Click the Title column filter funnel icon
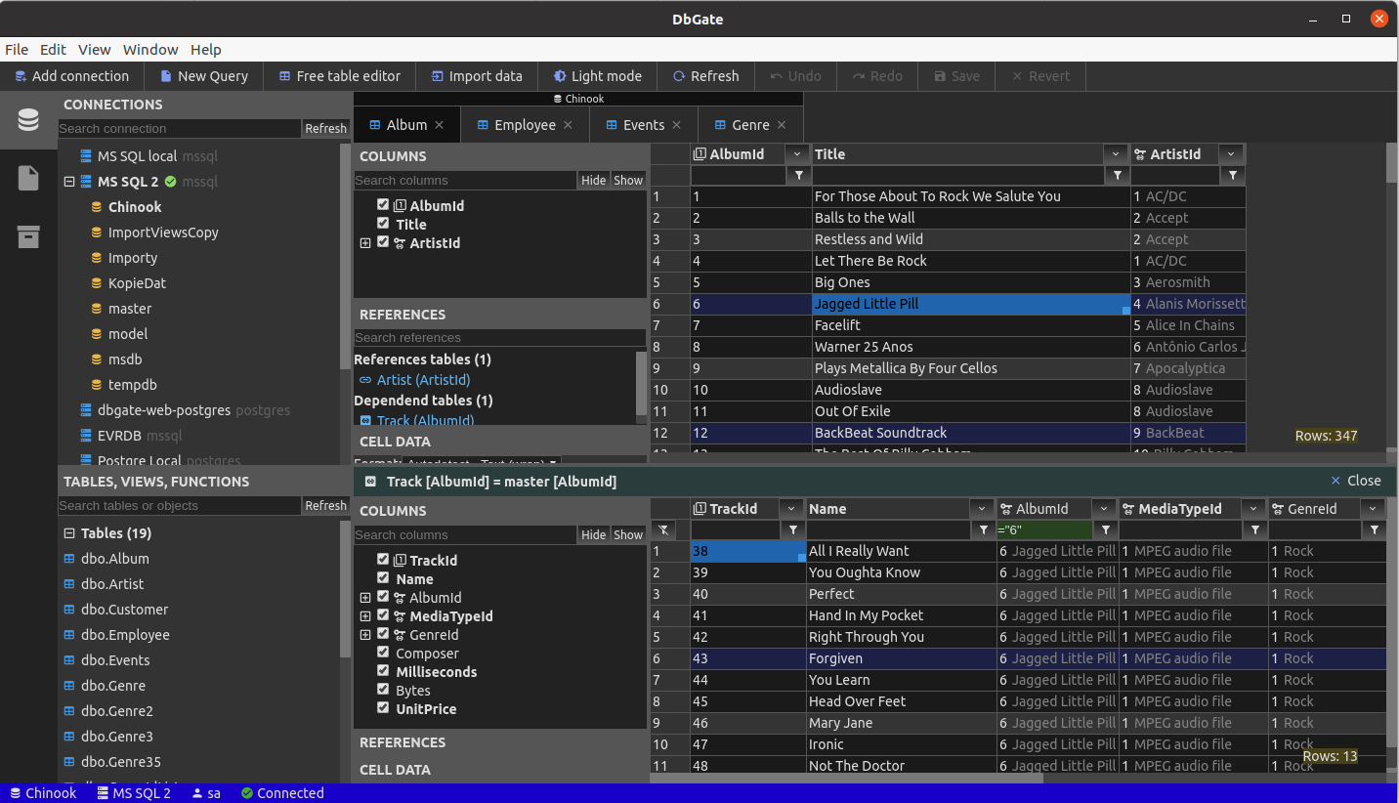The image size is (1399, 803). 1118,175
